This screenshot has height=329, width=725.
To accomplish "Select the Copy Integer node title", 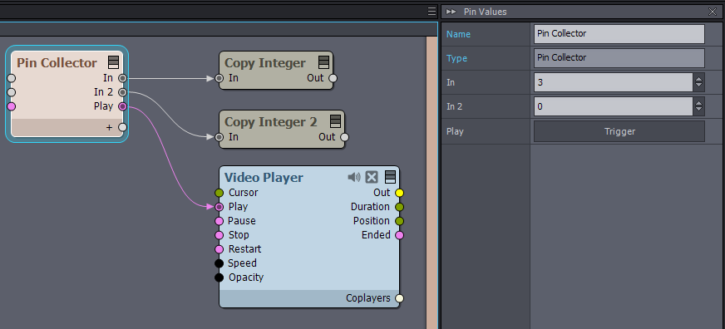I will coord(265,62).
